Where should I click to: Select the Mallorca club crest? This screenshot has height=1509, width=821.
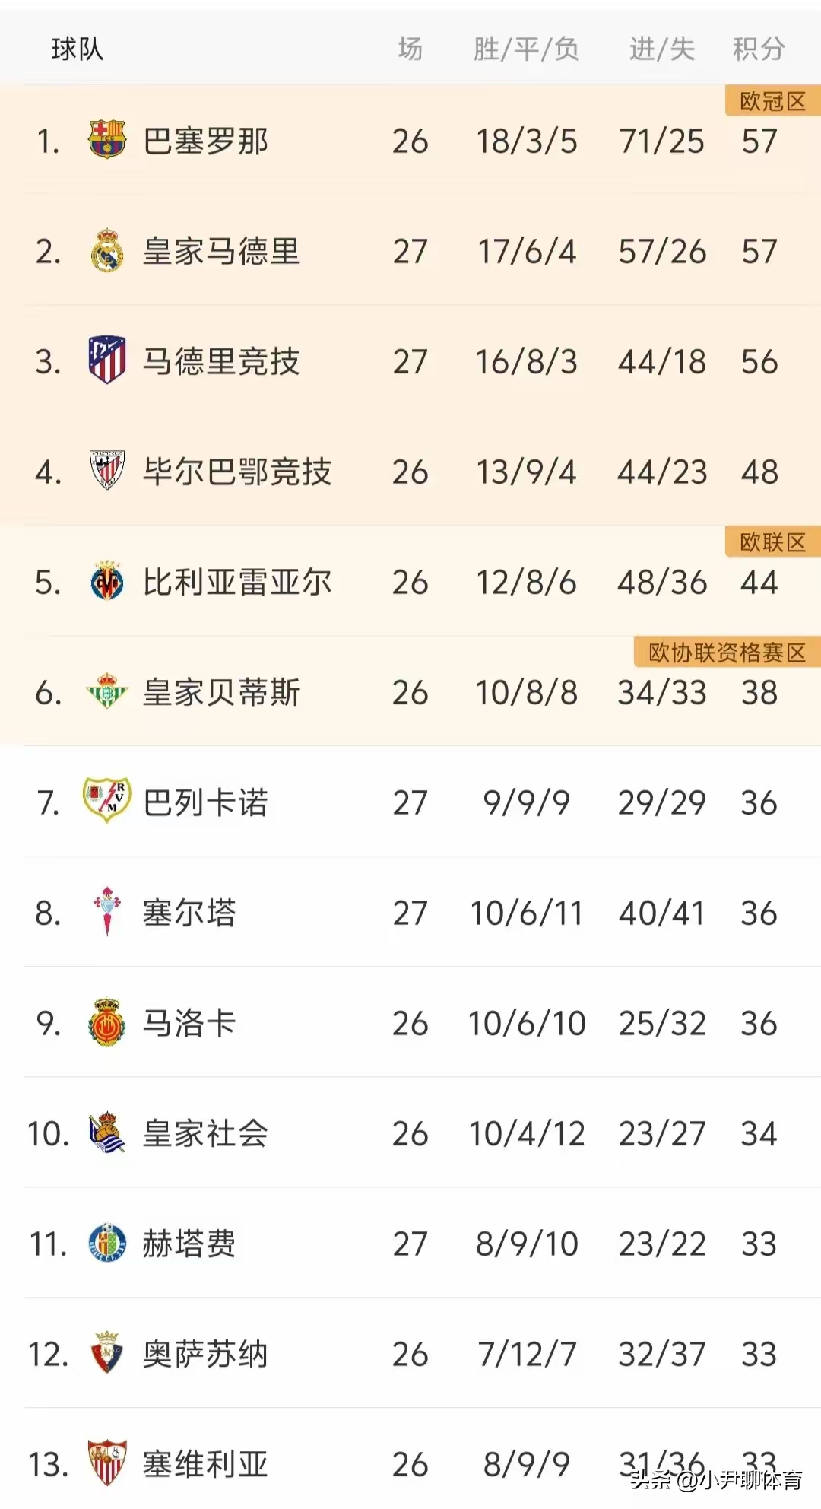point(106,1024)
